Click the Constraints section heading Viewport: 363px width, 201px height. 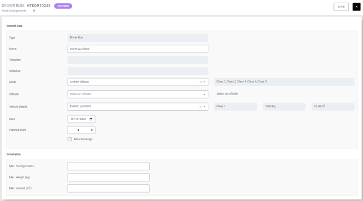(x=13, y=154)
